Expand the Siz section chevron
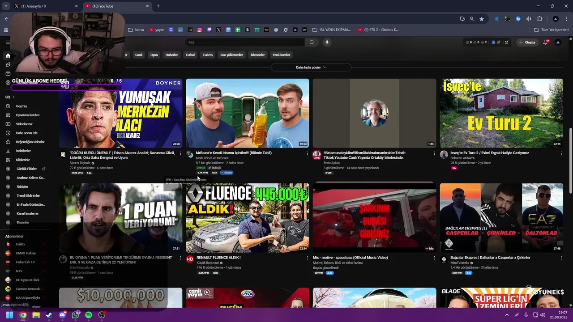Screen dimensions: 573x322 click(x=13, y=97)
